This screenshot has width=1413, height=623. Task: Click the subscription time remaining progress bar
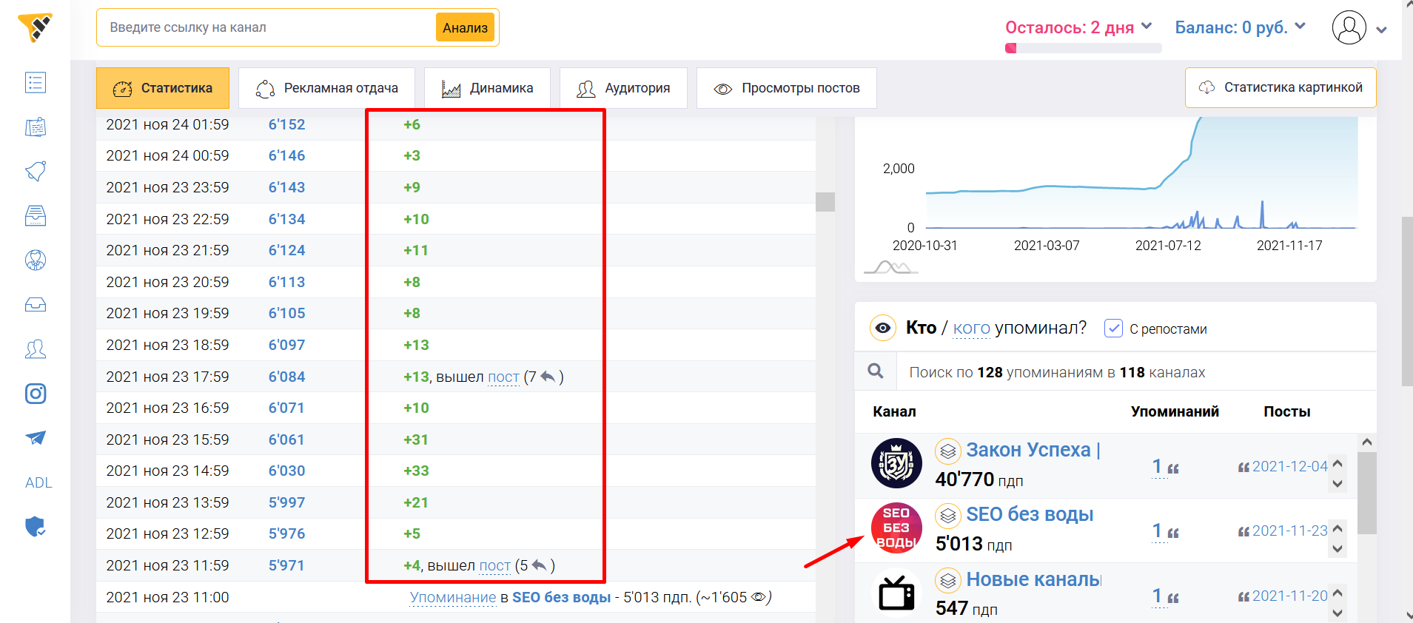click(1083, 48)
